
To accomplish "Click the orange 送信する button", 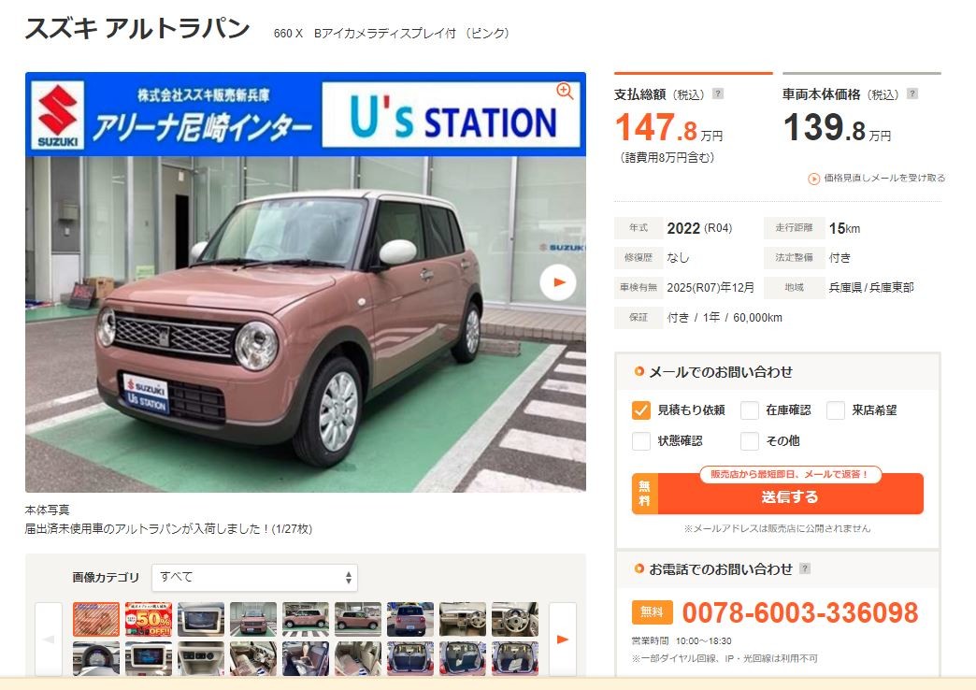I will (x=778, y=494).
